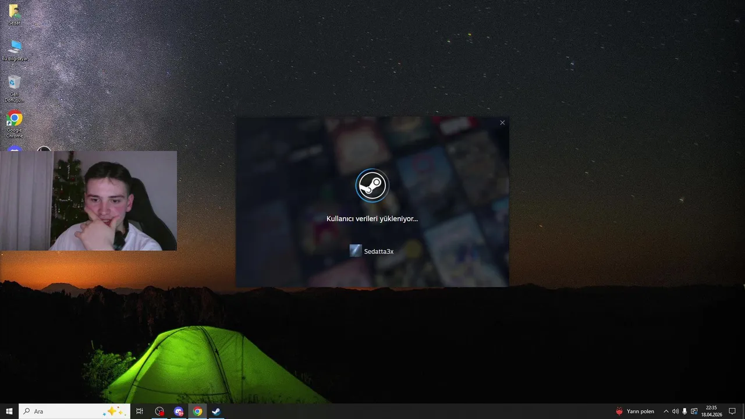Click the Sedatta3x account avatar
This screenshot has height=419, width=745.
tap(356, 251)
